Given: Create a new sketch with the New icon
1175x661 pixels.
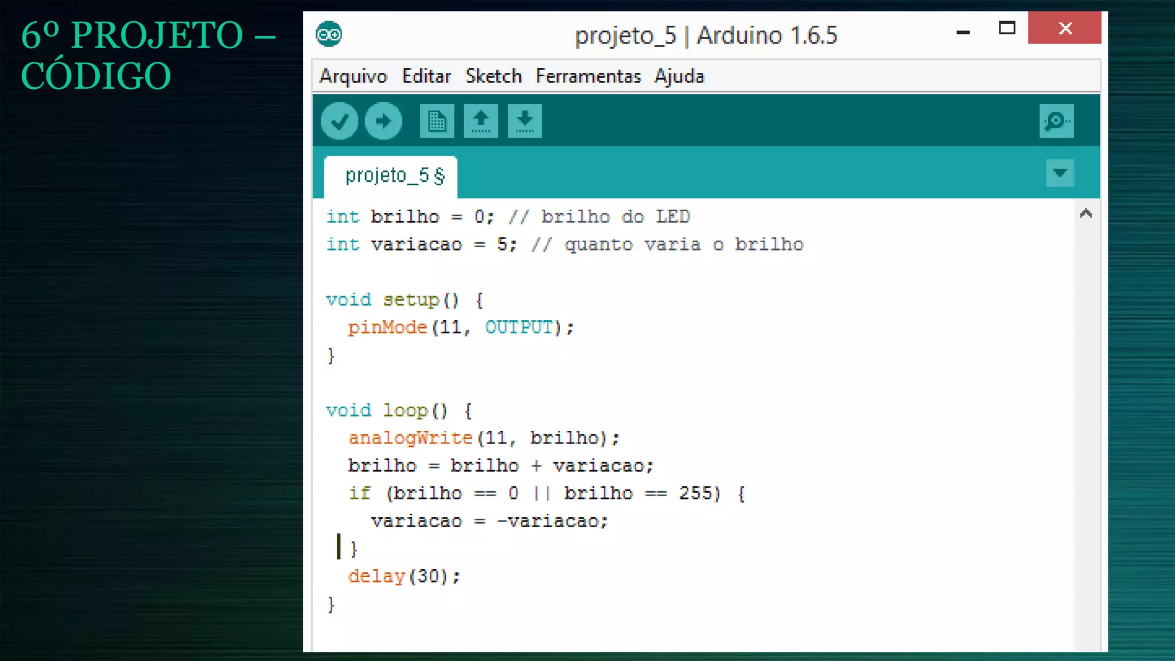Looking at the screenshot, I should pyautogui.click(x=437, y=121).
